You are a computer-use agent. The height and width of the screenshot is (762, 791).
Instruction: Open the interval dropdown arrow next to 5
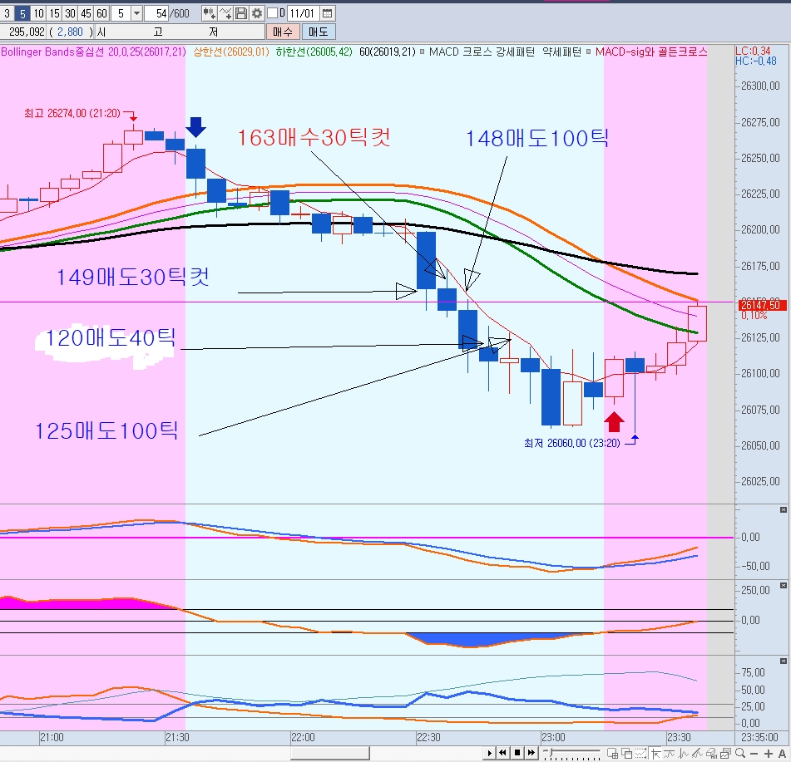136,13
